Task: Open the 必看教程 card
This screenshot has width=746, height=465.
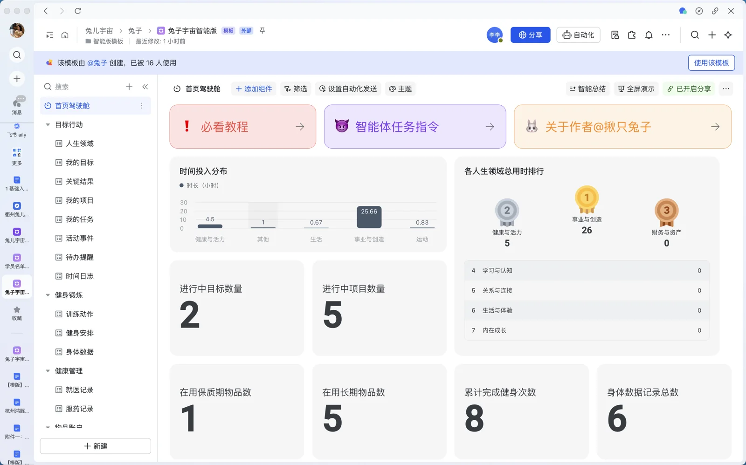Action: click(243, 127)
